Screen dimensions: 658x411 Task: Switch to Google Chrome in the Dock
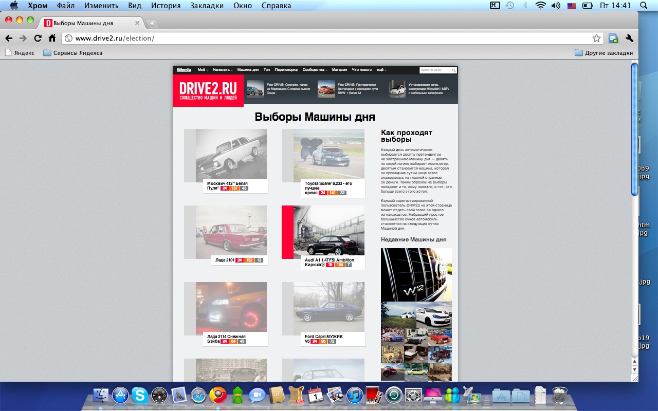(x=218, y=395)
